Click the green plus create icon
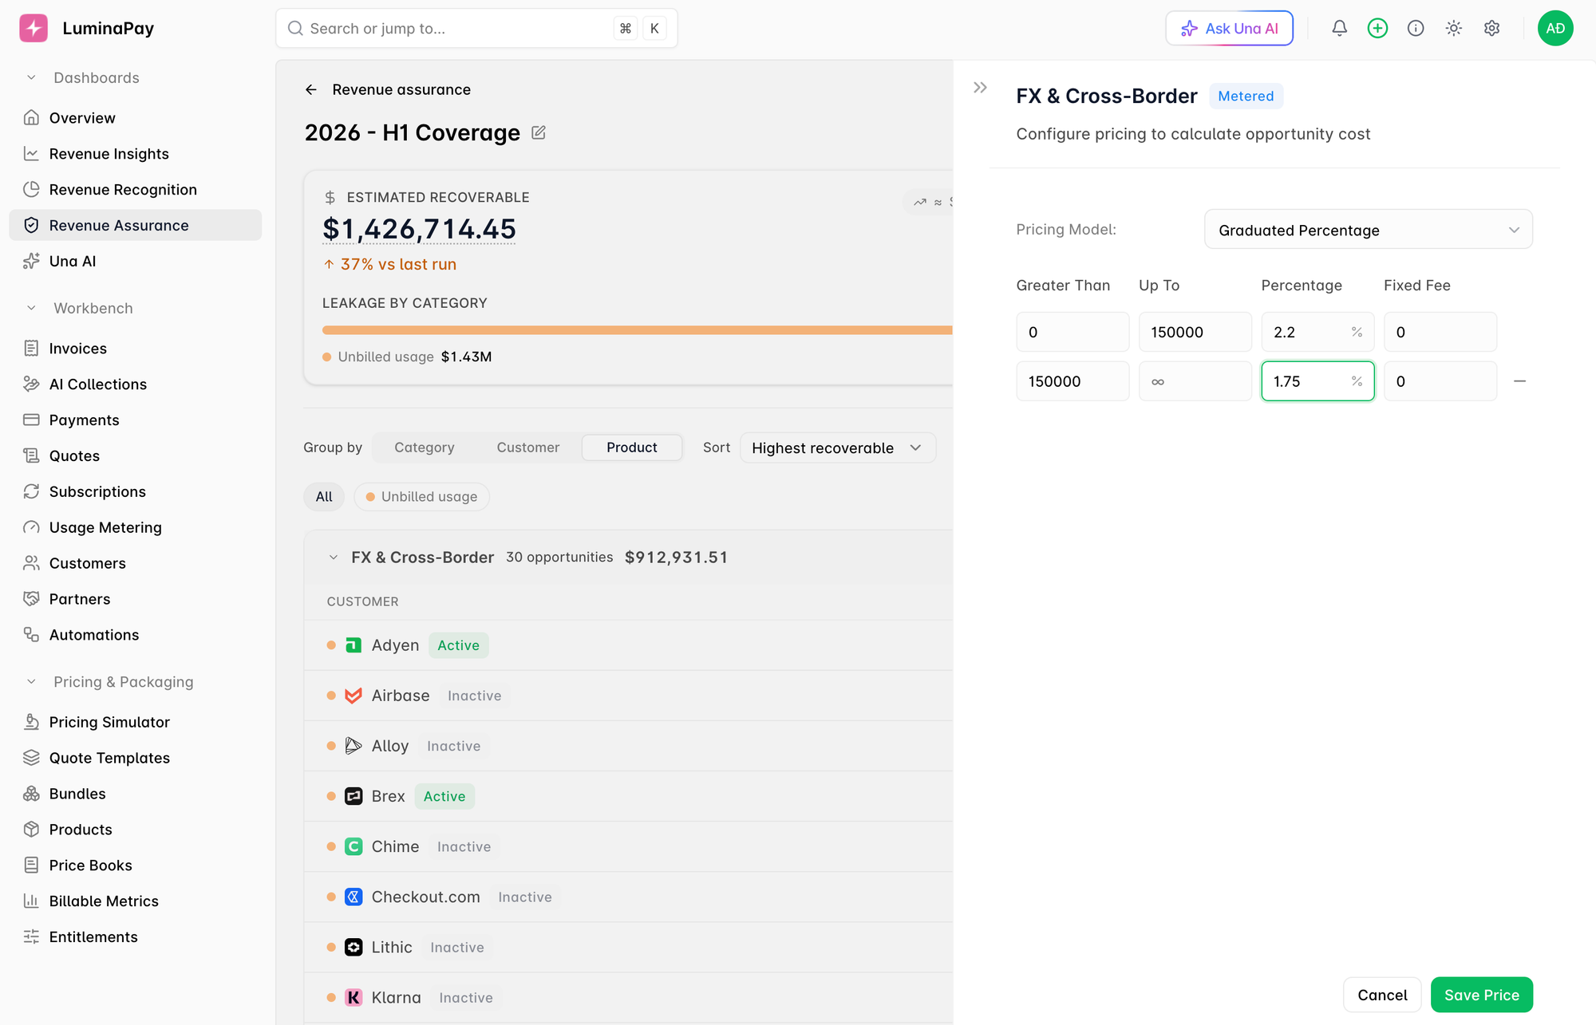 (1377, 28)
